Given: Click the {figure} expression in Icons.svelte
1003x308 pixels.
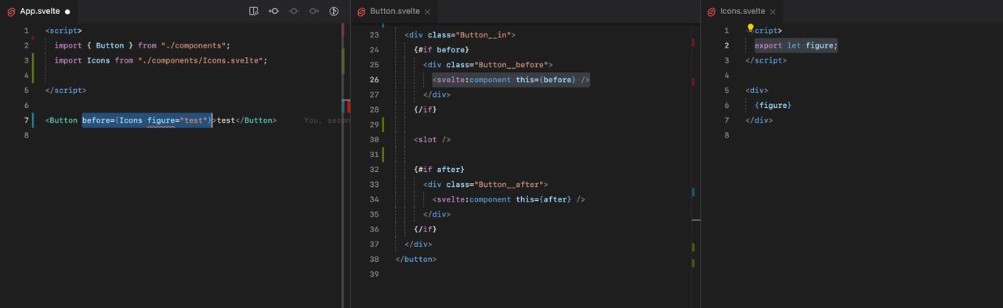Looking at the screenshot, I should [773, 106].
